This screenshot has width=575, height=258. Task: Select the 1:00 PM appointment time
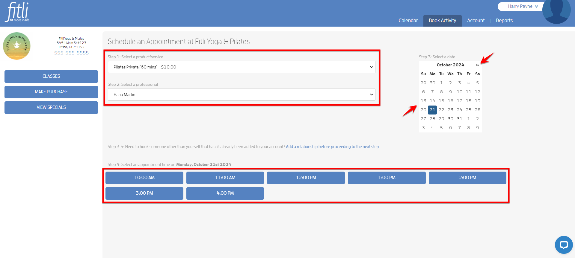[x=387, y=178]
